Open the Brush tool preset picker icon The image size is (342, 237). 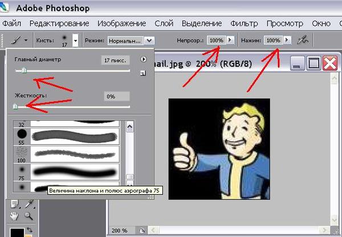coord(16,40)
